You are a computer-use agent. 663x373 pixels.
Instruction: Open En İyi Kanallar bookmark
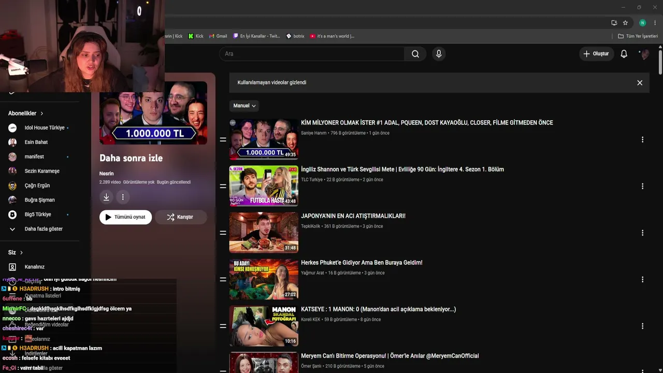point(256,36)
